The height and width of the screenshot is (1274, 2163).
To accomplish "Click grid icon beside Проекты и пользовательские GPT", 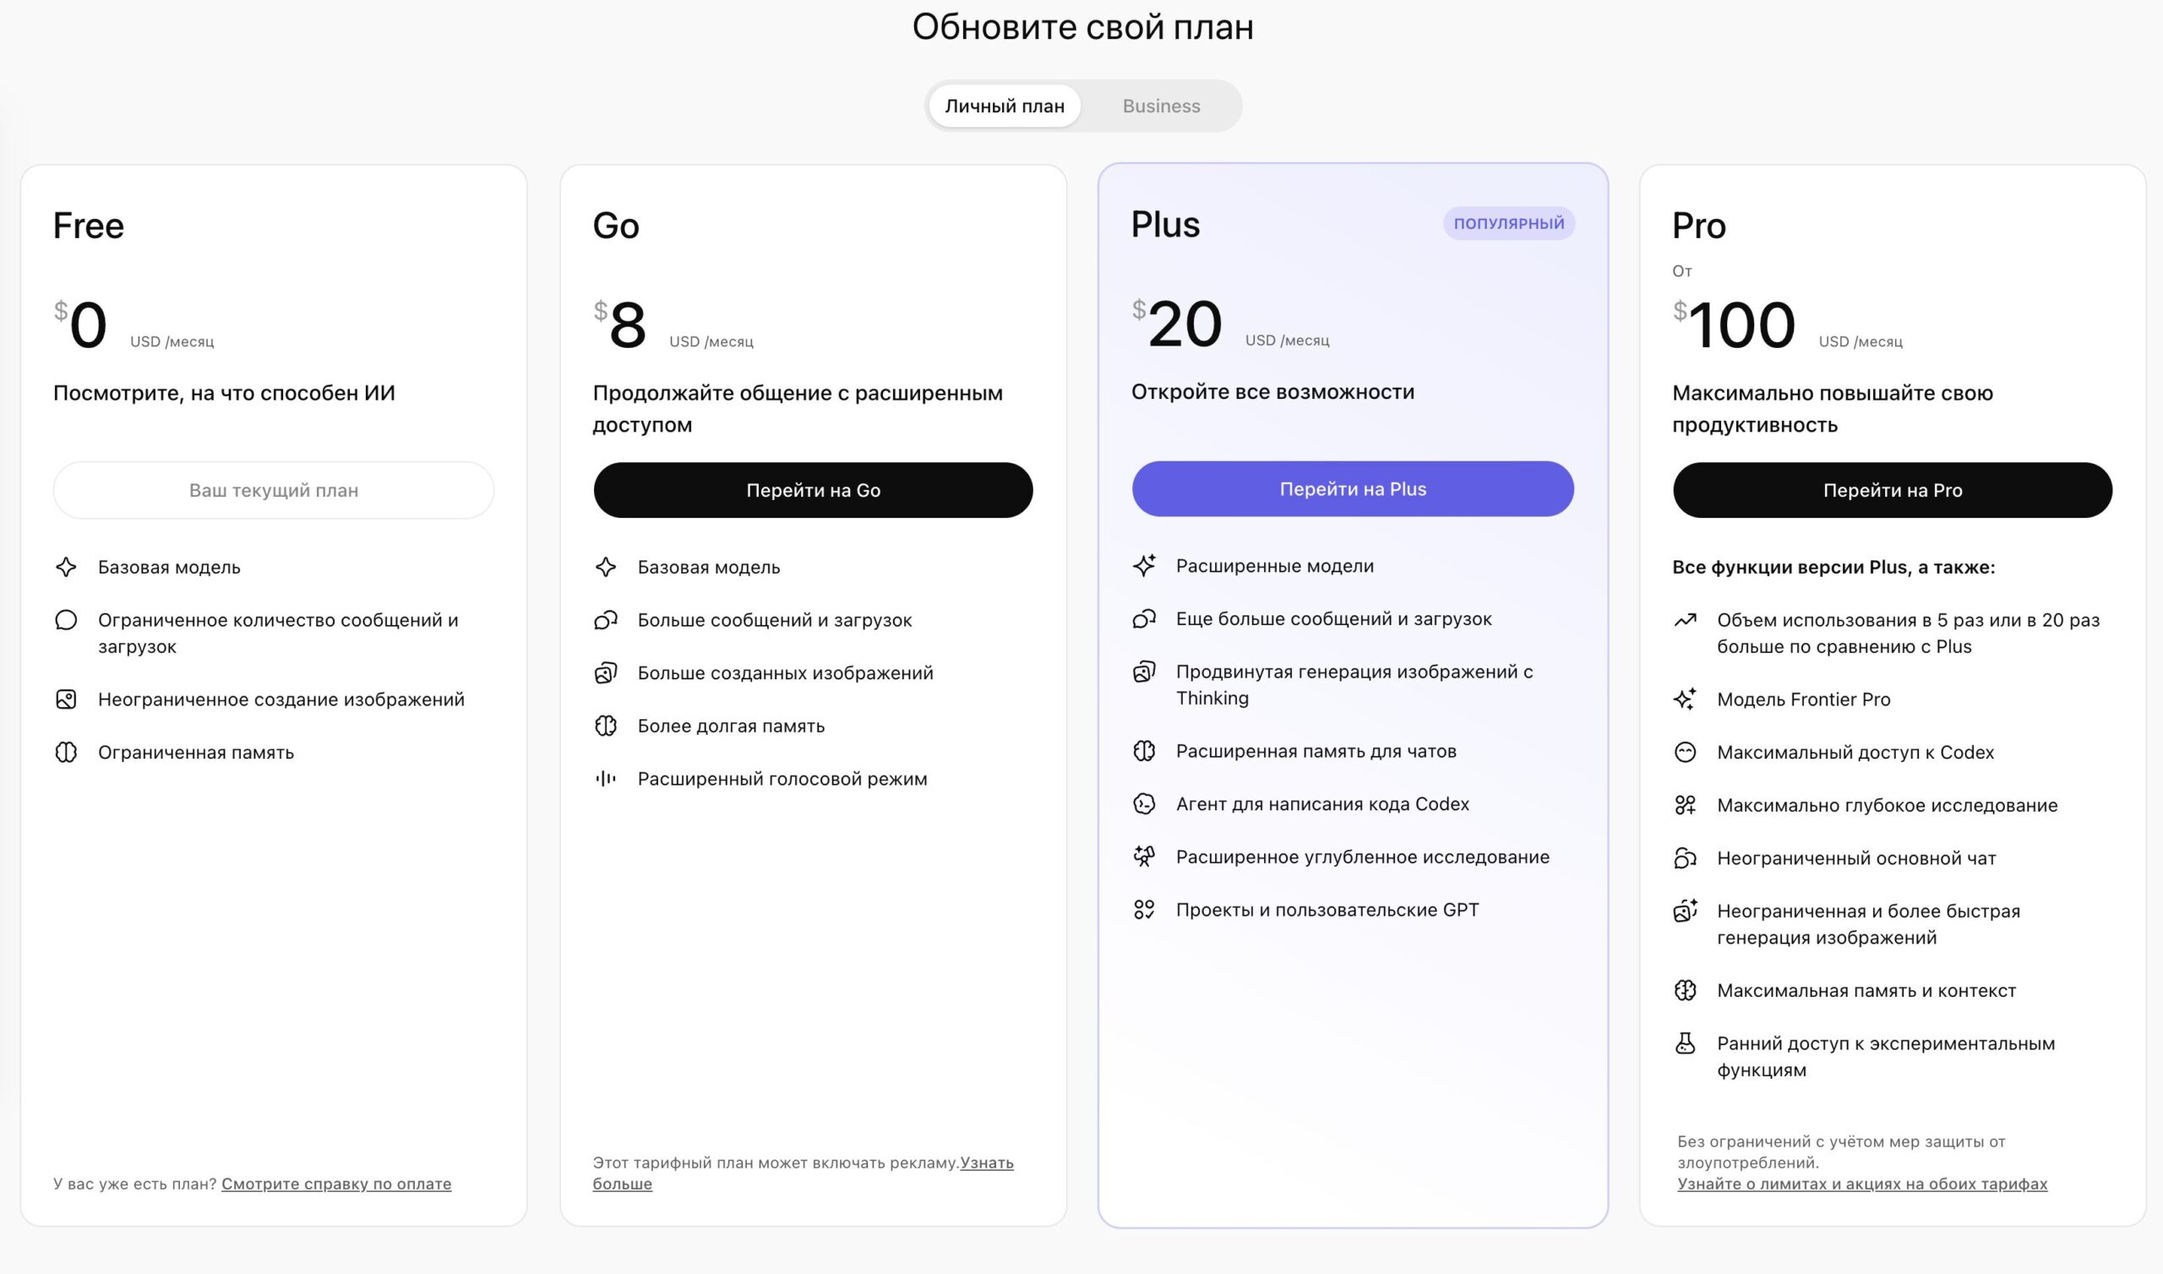I will (x=1144, y=909).
